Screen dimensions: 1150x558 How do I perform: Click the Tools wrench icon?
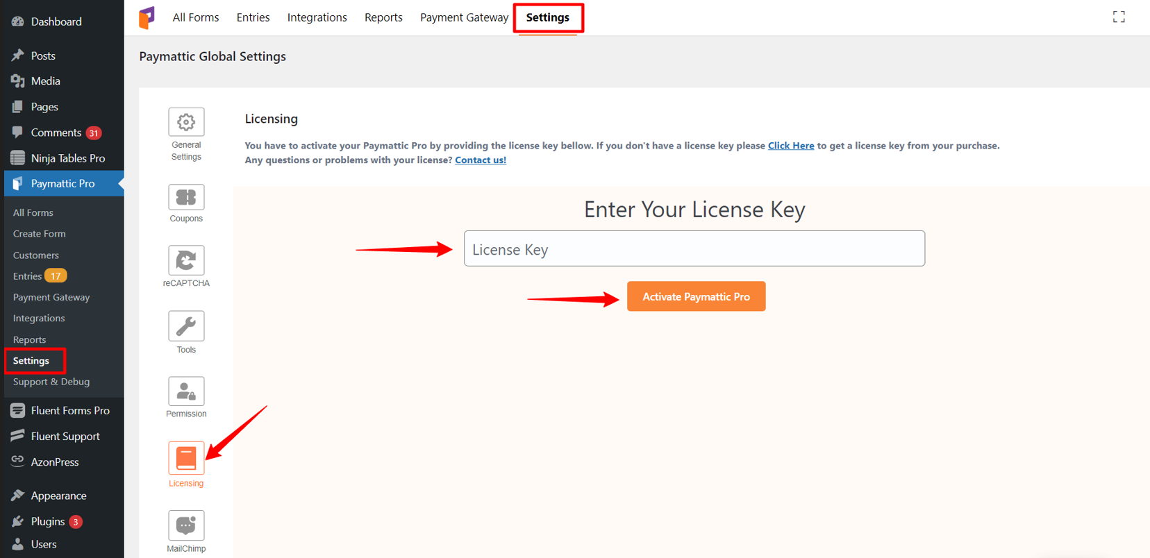tap(186, 326)
